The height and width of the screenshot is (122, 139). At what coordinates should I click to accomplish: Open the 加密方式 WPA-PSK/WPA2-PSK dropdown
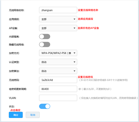click(58, 53)
